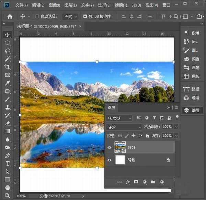Open the 正常 blend mode dropdown
This screenshot has height=200, width=206.
124,127
